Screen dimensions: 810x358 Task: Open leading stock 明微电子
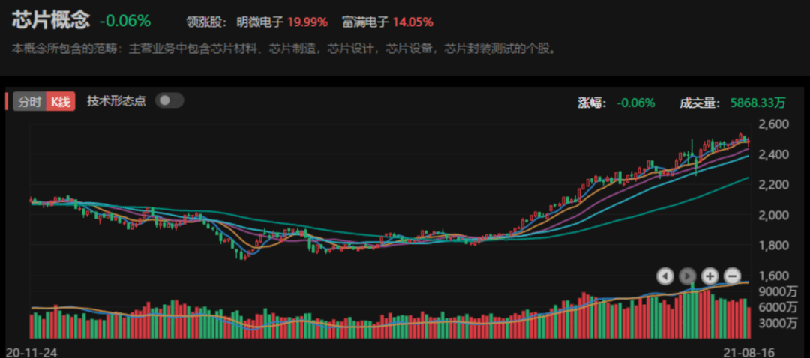(x=259, y=22)
